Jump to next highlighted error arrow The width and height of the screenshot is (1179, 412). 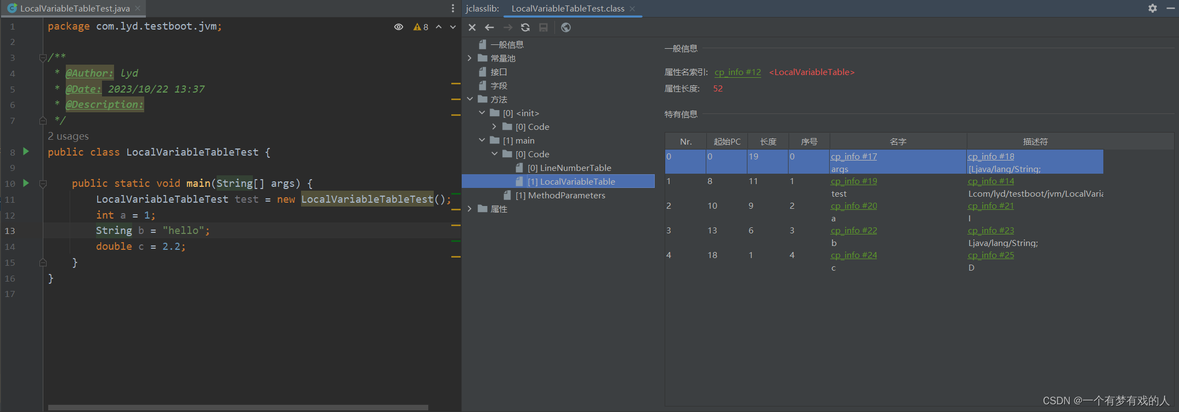[x=453, y=27]
